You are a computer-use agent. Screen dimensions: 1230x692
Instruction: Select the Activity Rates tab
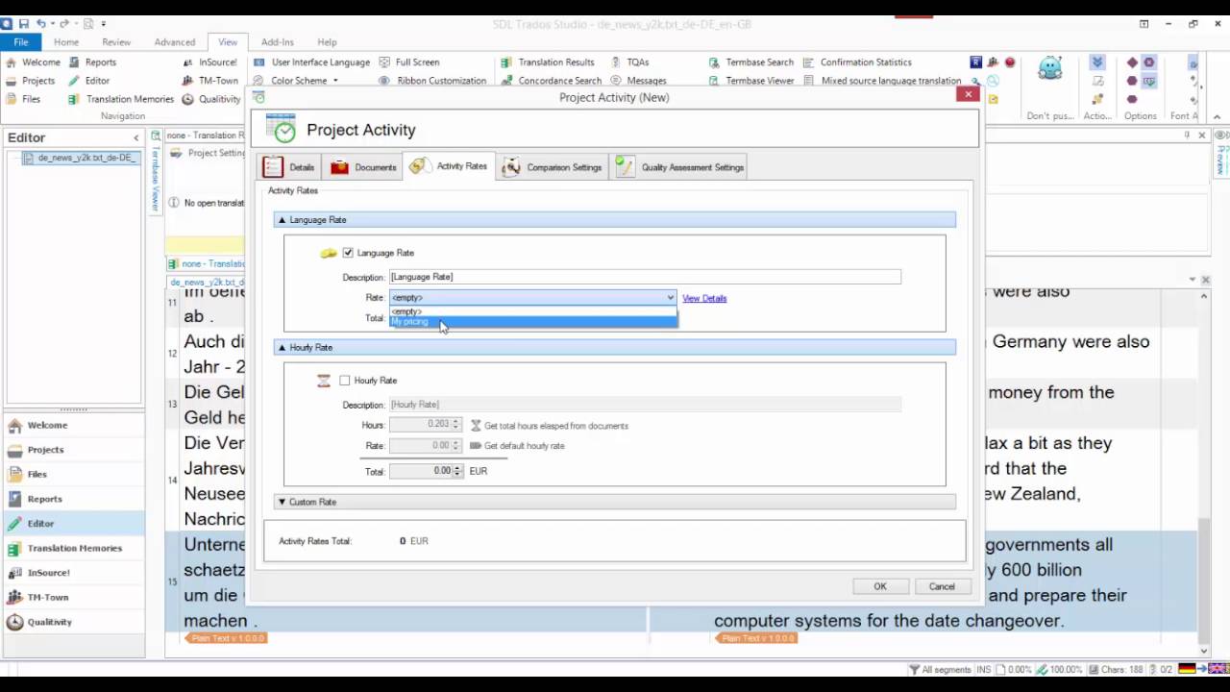tap(449, 166)
